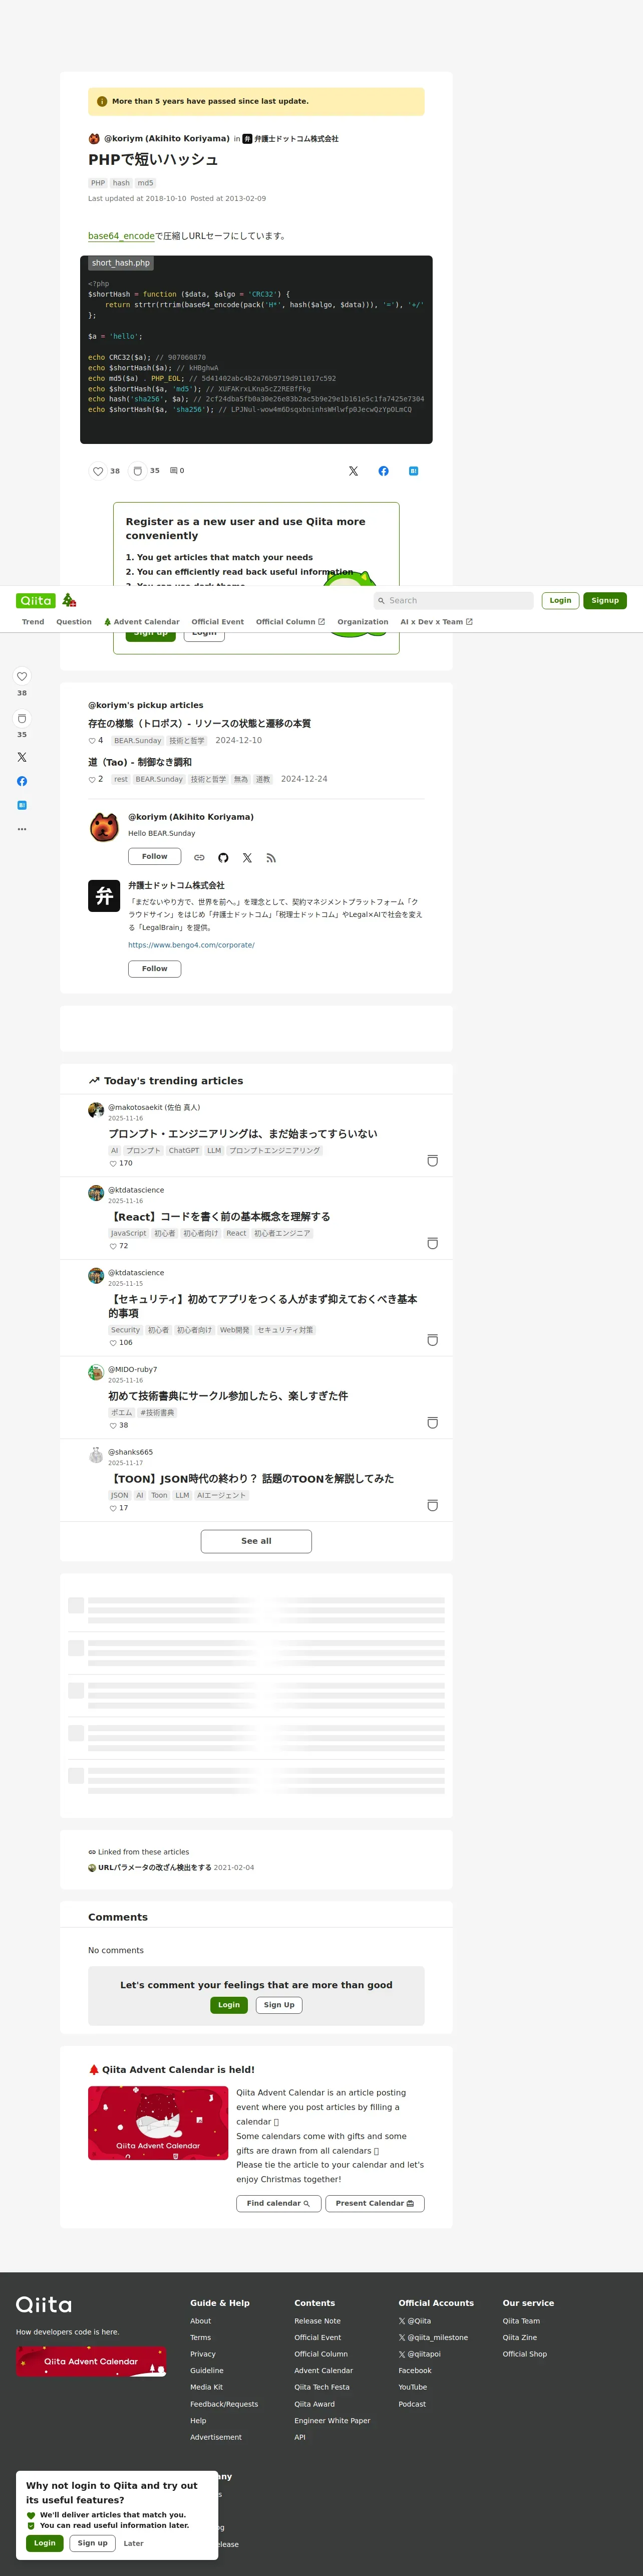The image size is (643, 2576).
Task: Click the RSS feed icon in koriym's profile
Action: 271,858
